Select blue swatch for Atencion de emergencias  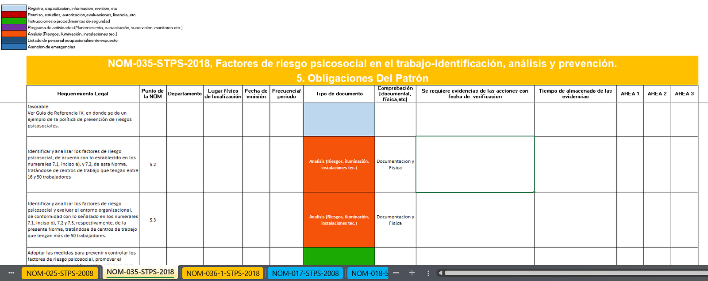tap(14, 47)
